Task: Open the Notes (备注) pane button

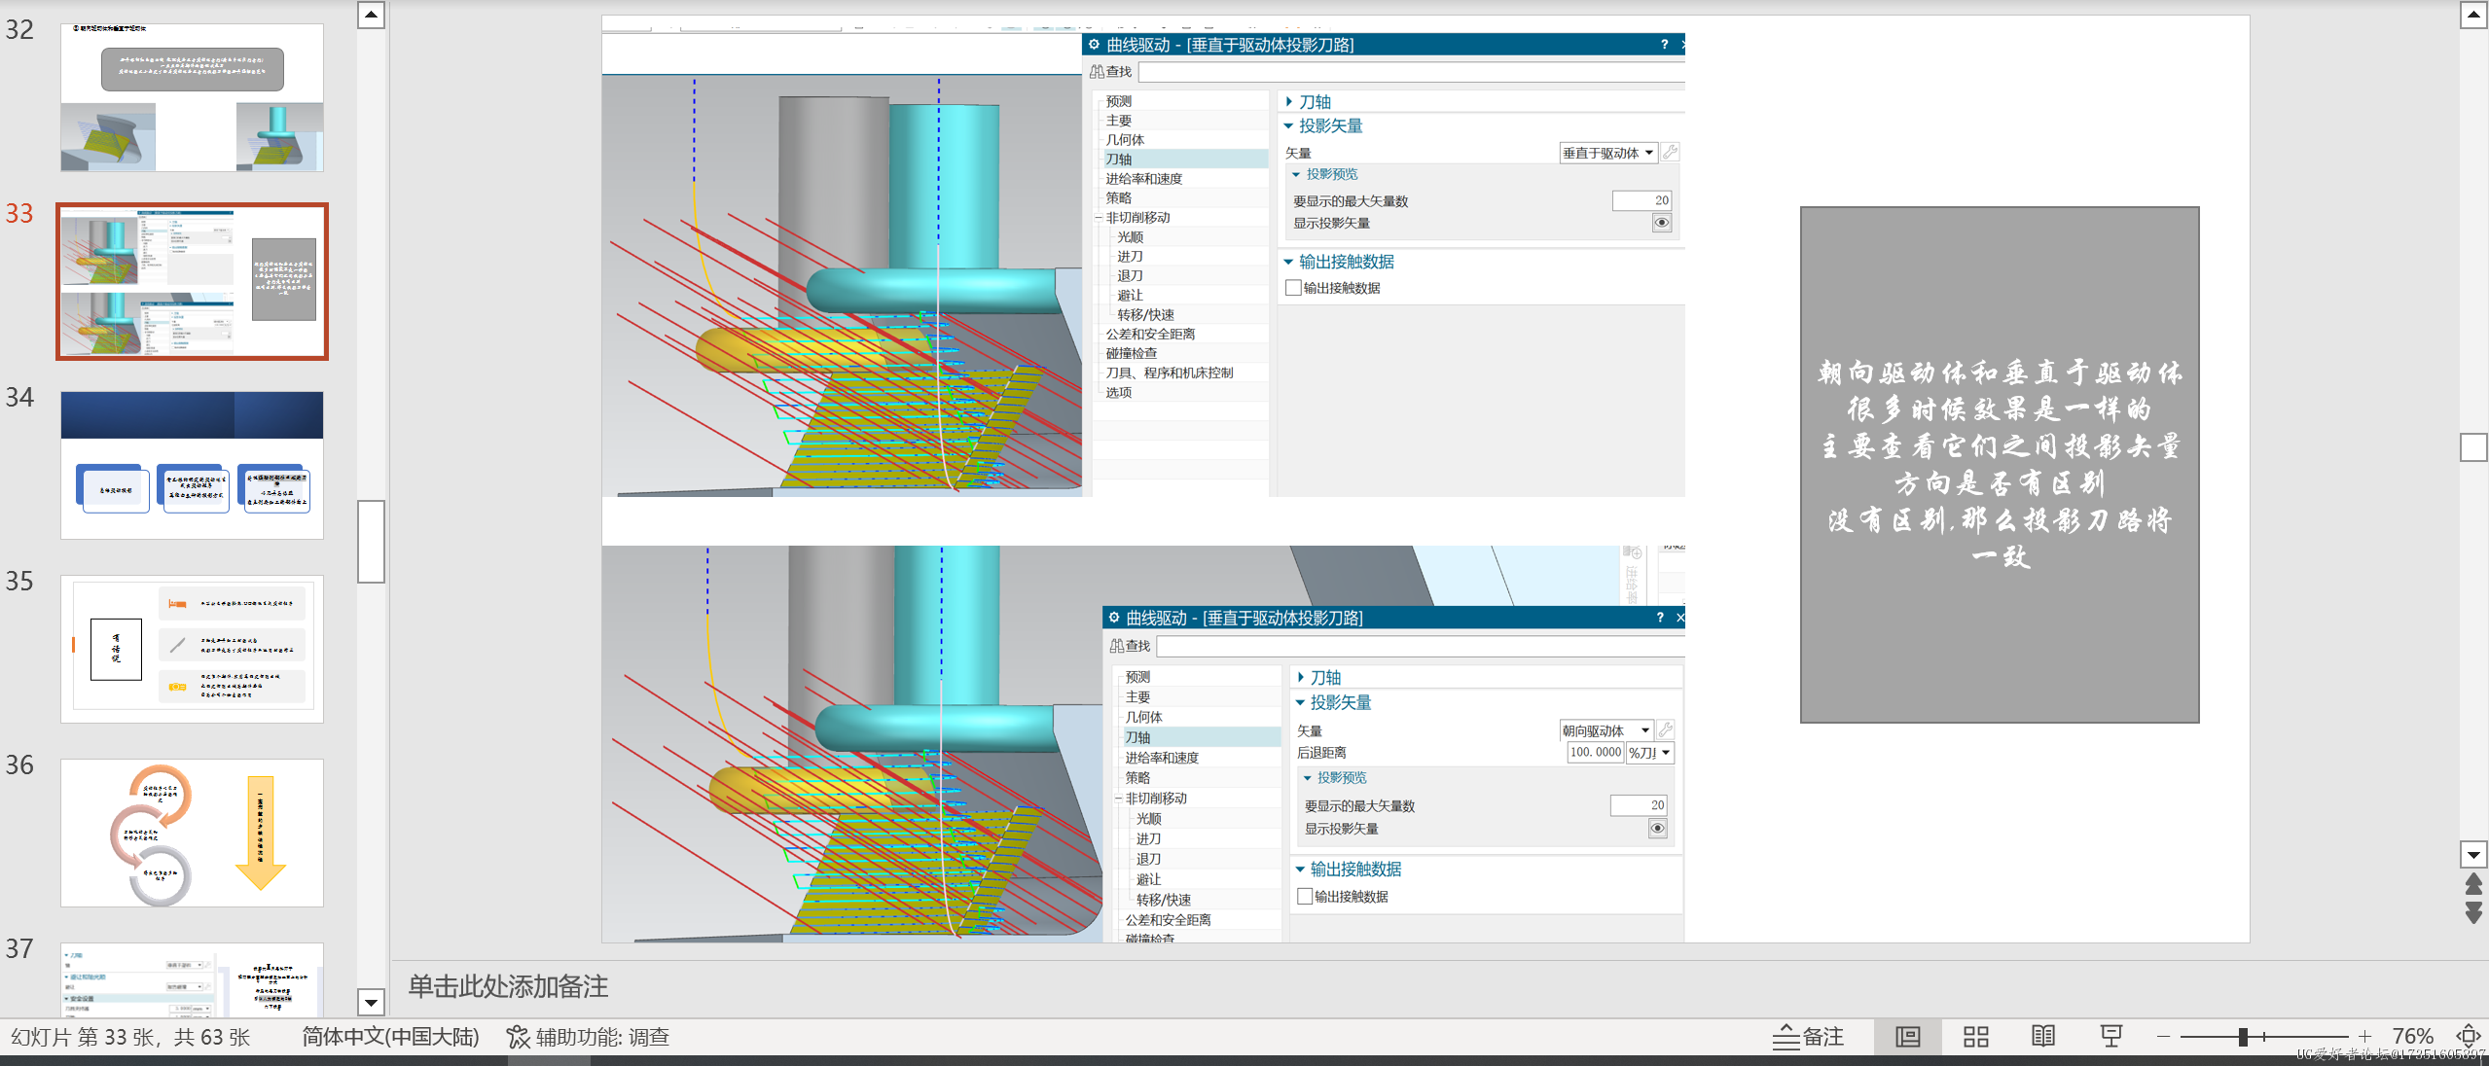Action: (x=1808, y=1037)
